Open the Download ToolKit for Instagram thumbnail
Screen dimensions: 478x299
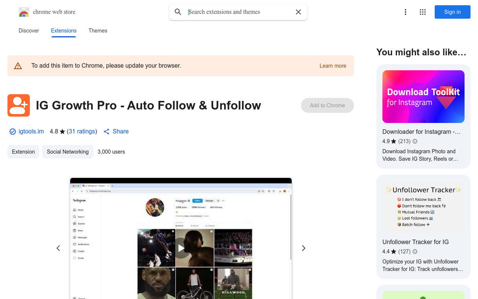click(x=423, y=96)
